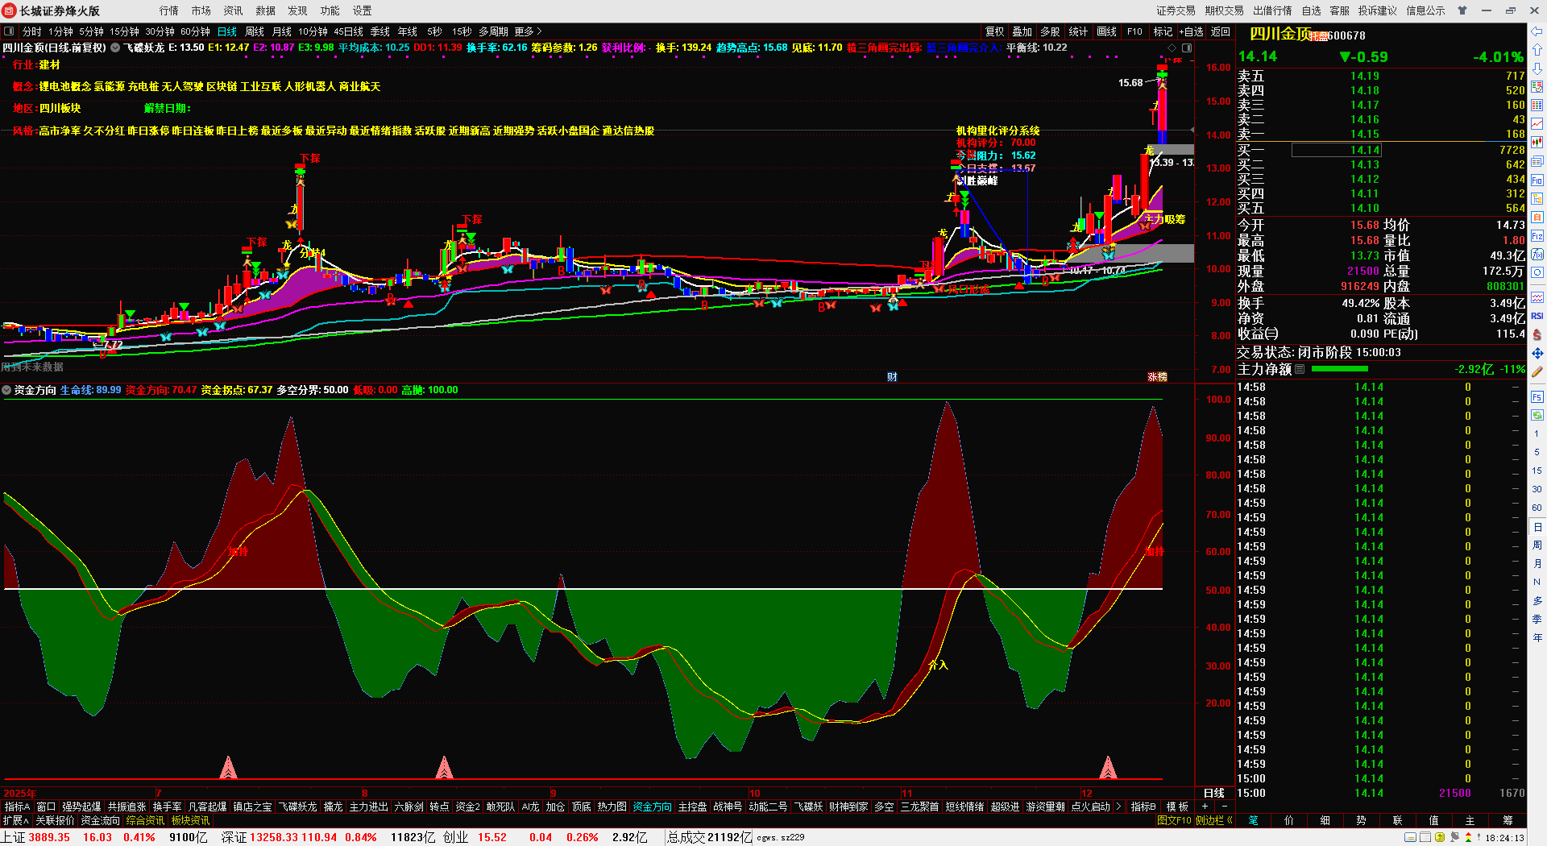This screenshot has height=846, width=1547.
Task: Open the red line chart icon in sidebar
Action: click(x=1537, y=124)
